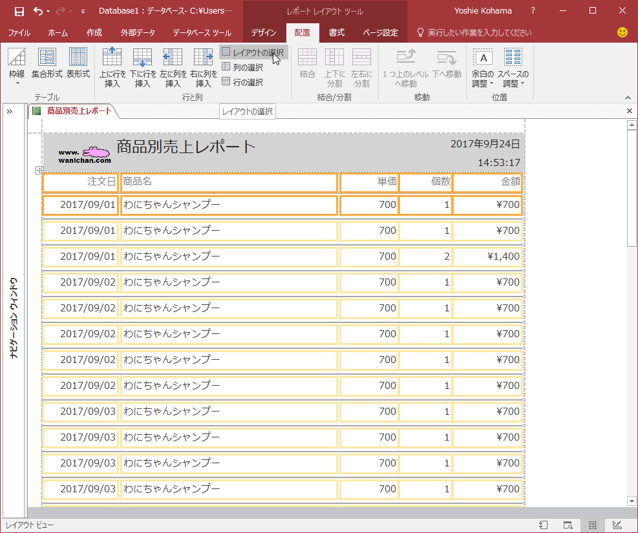
Task: Click the 2017年9月24日 date field
Action: click(485, 143)
